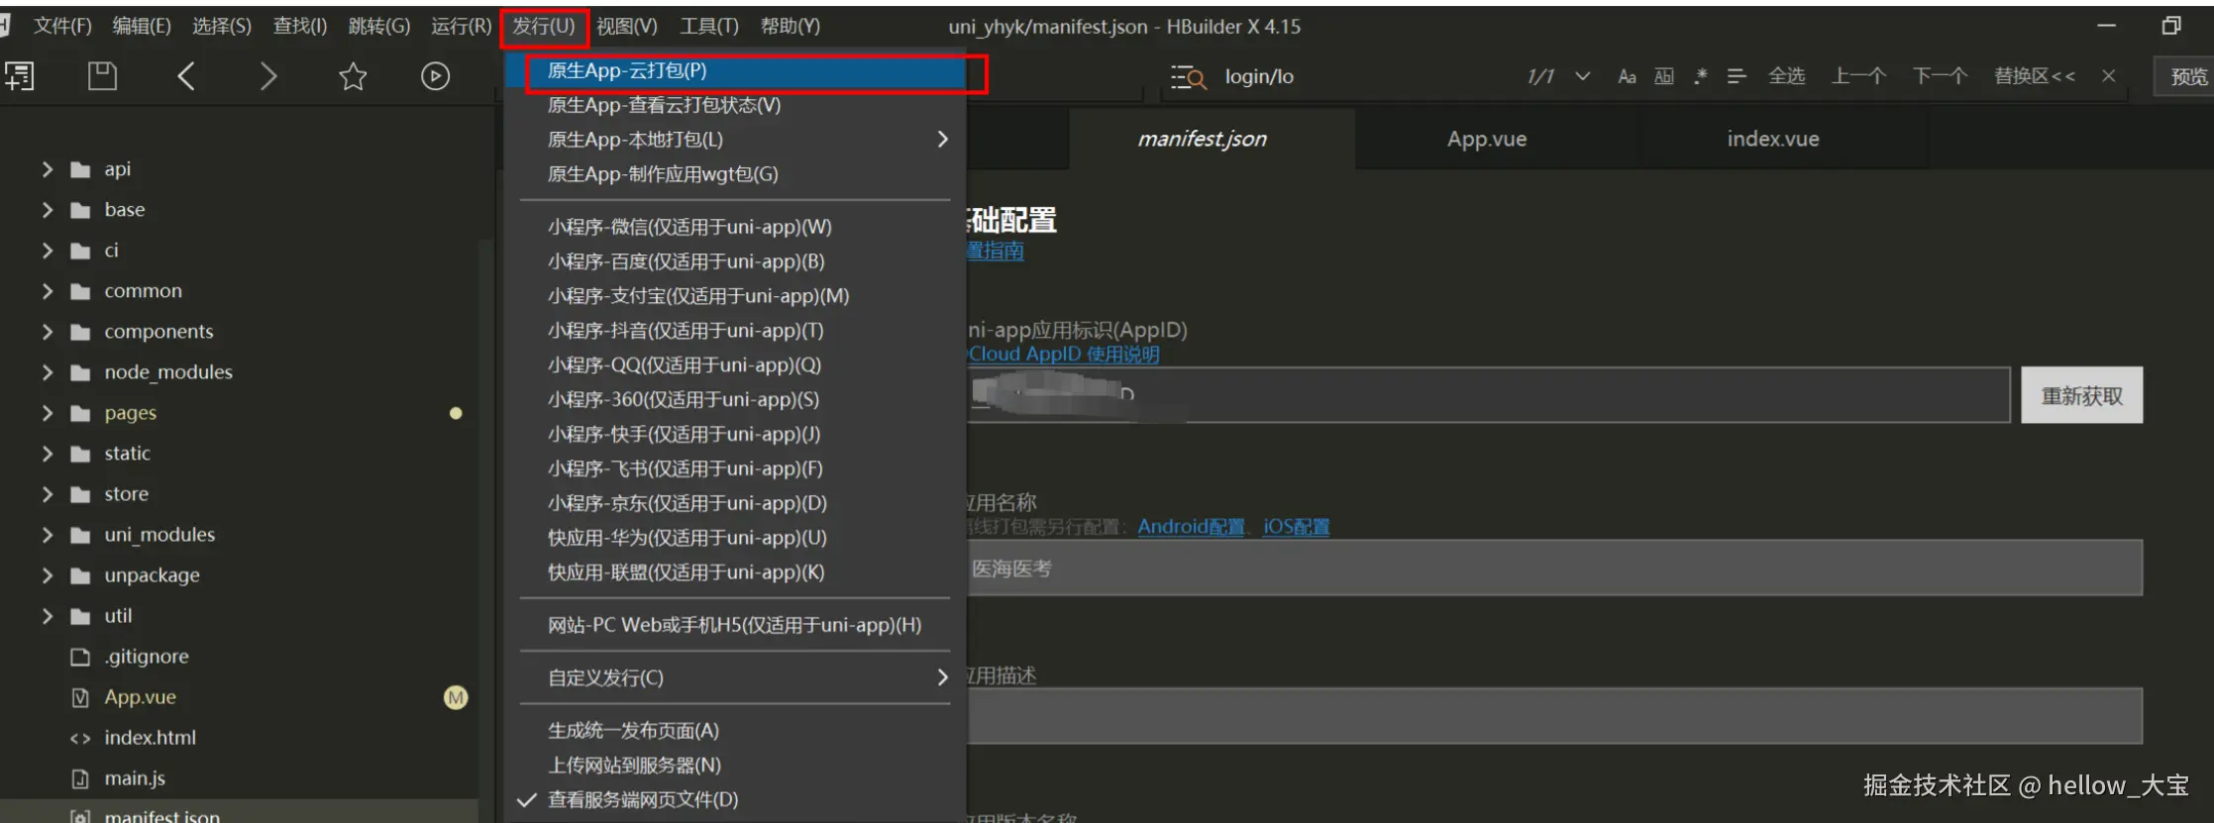Viewport: 2214px width, 823px height.
Task: Select 上传网站到服务器(N)
Action: (x=735, y=766)
